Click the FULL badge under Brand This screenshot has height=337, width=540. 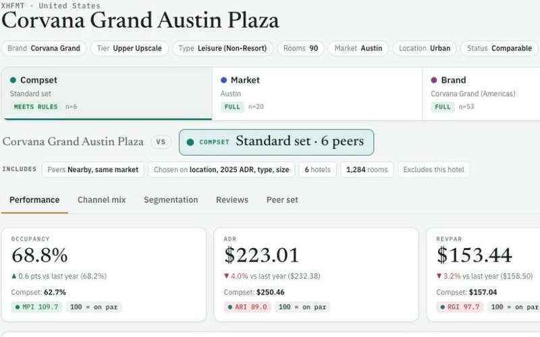443,106
